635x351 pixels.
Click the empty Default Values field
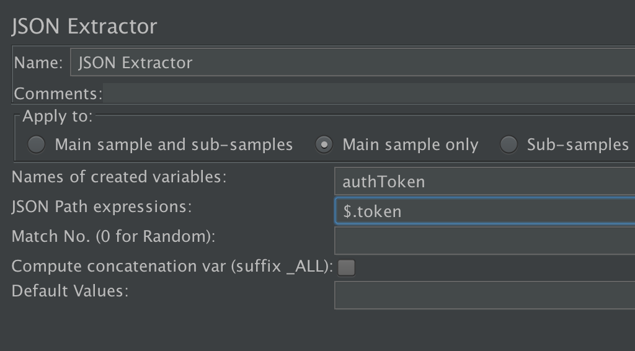click(485, 295)
